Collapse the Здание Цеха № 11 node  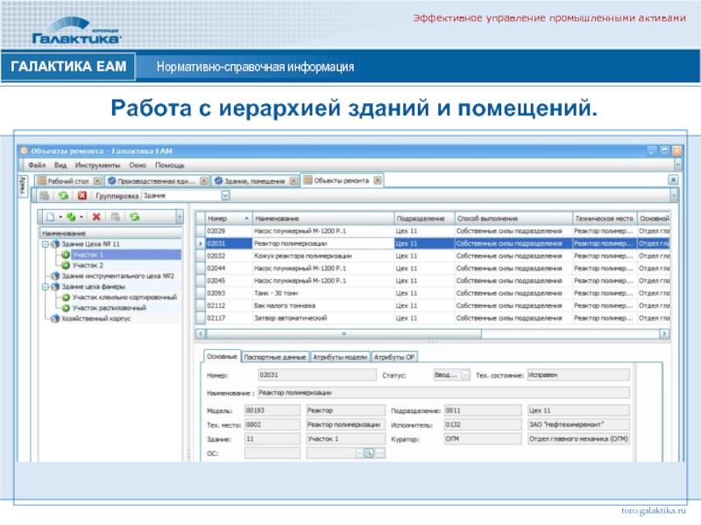pos(43,244)
